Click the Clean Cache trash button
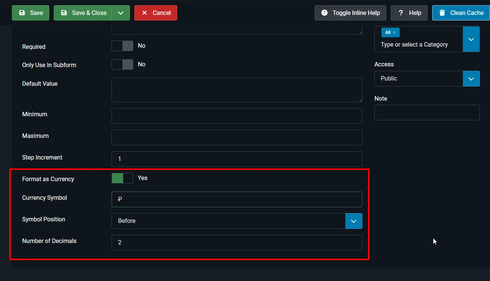490x281 pixels. pyautogui.click(x=461, y=13)
